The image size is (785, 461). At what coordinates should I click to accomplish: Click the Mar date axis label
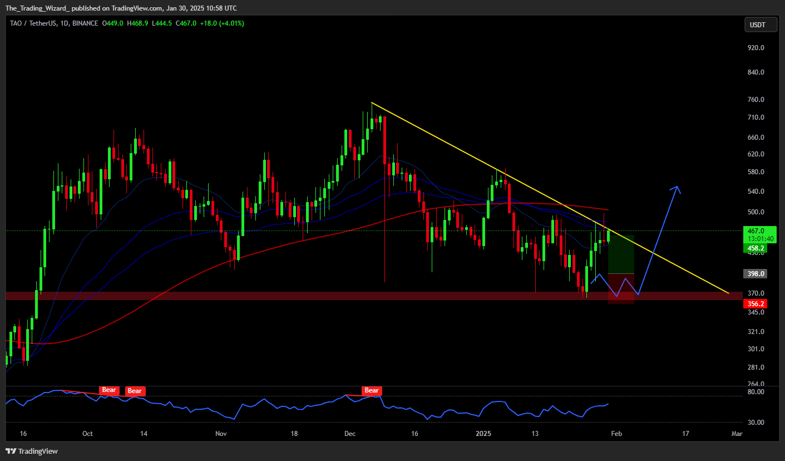[737, 434]
